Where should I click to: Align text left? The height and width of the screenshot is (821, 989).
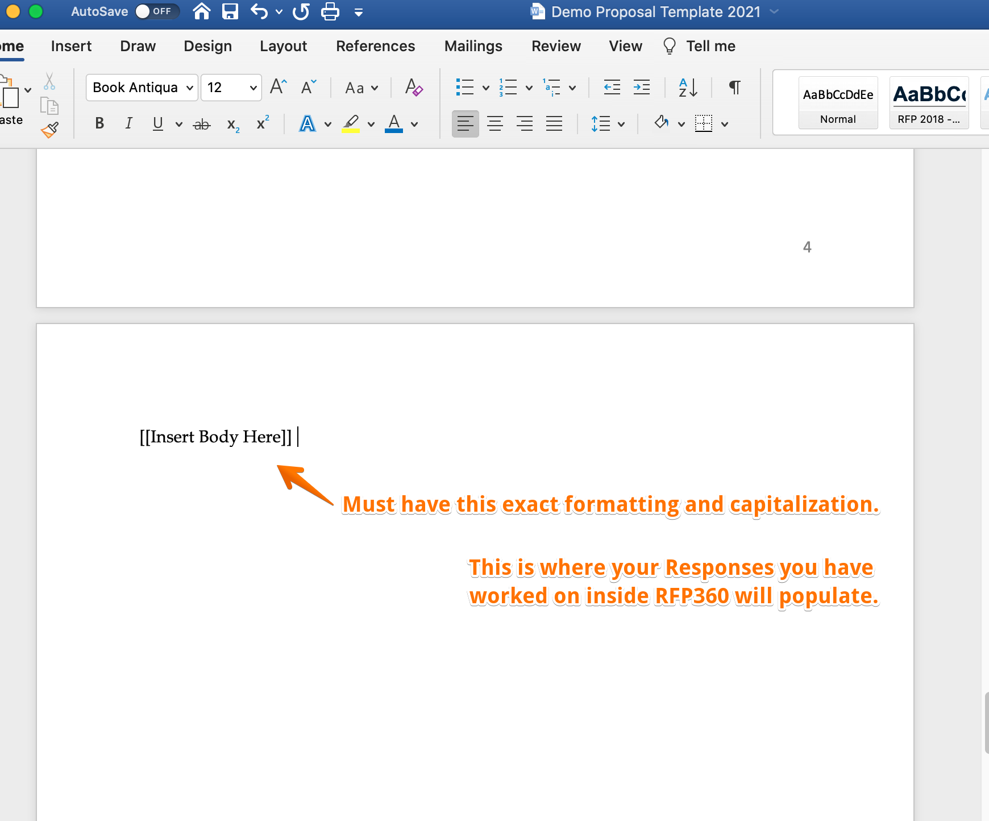click(466, 123)
